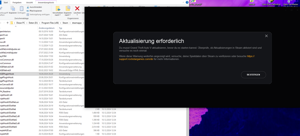
Task: Select the yroCommon.dll file row
Action: click(42, 60)
